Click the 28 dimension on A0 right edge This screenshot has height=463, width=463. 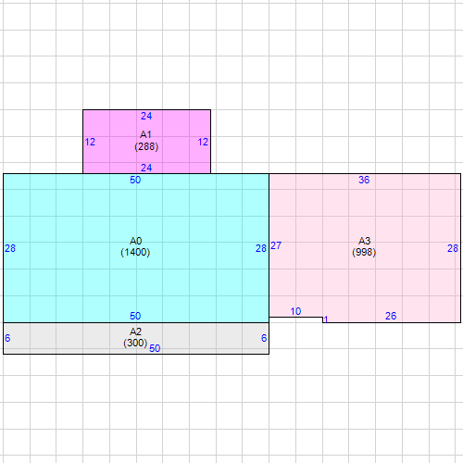261,248
